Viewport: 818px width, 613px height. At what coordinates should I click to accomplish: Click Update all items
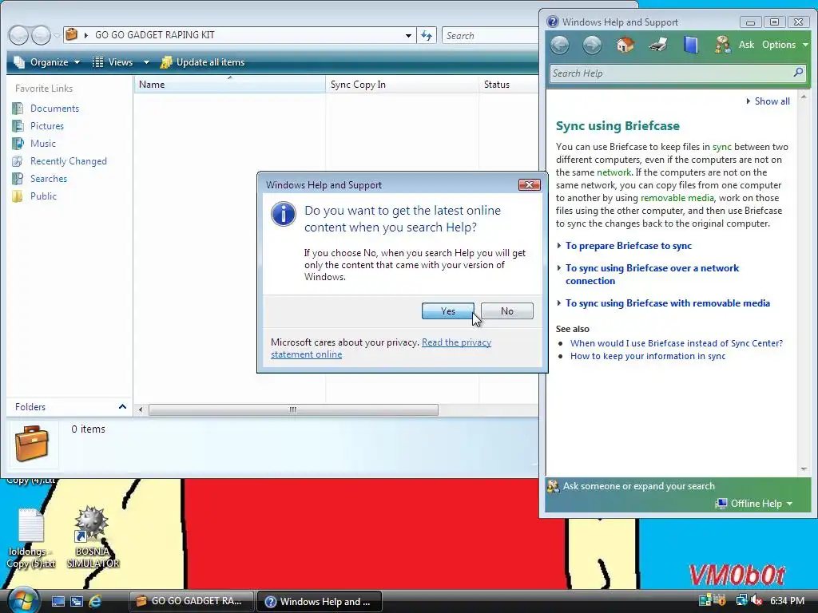tap(202, 62)
